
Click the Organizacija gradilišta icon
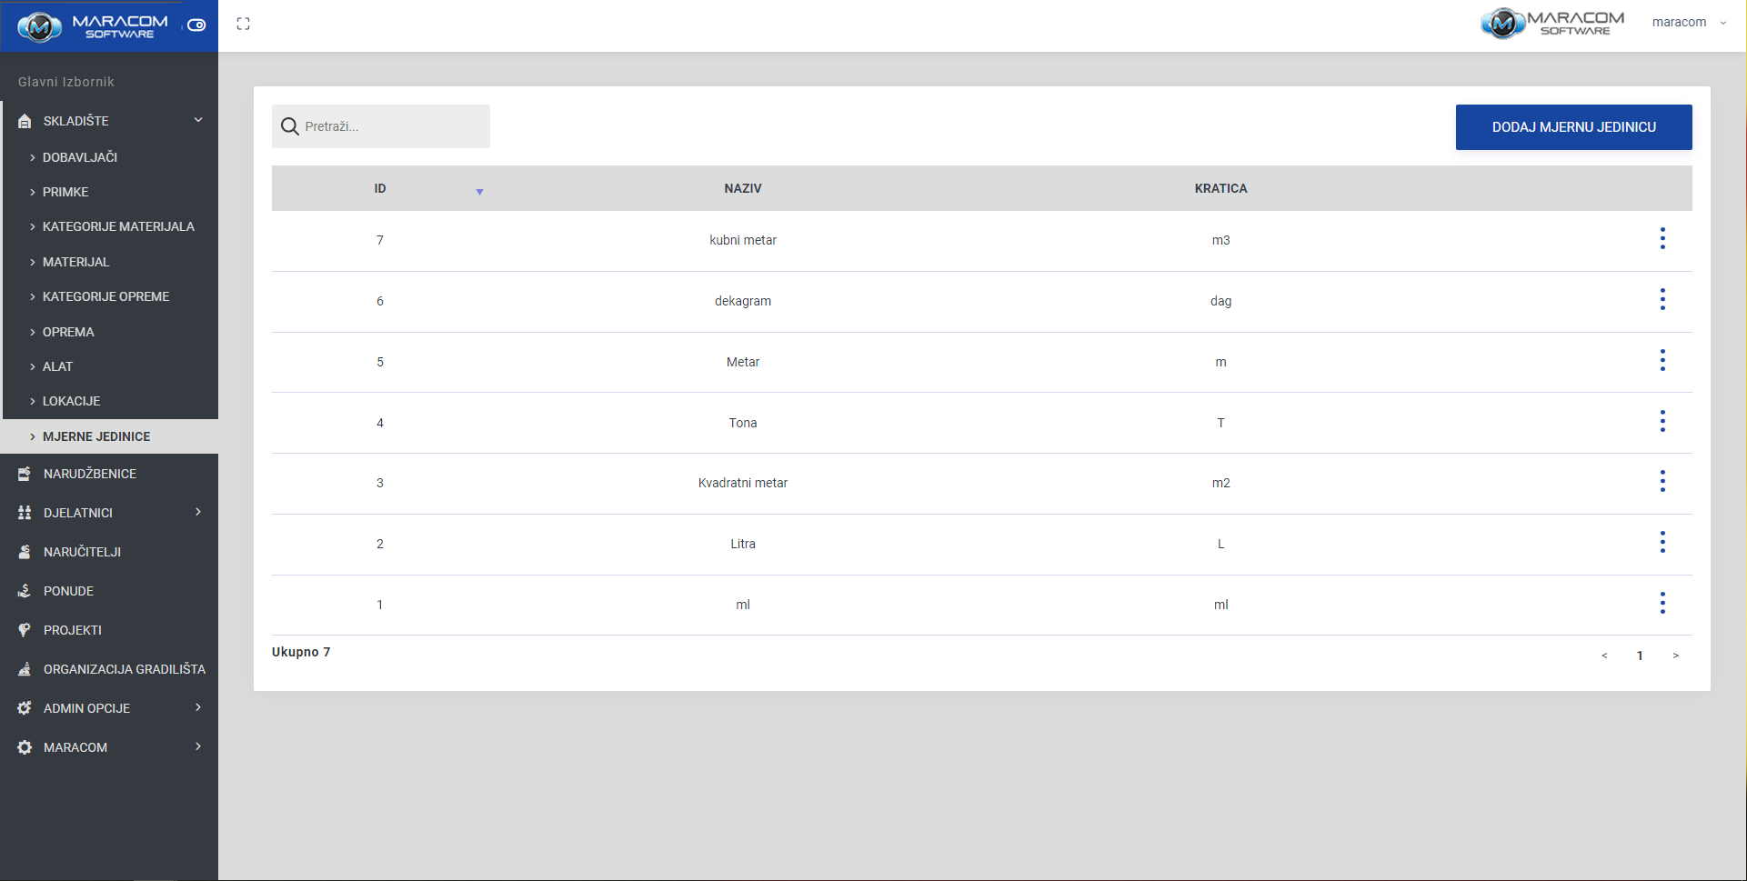tap(25, 669)
